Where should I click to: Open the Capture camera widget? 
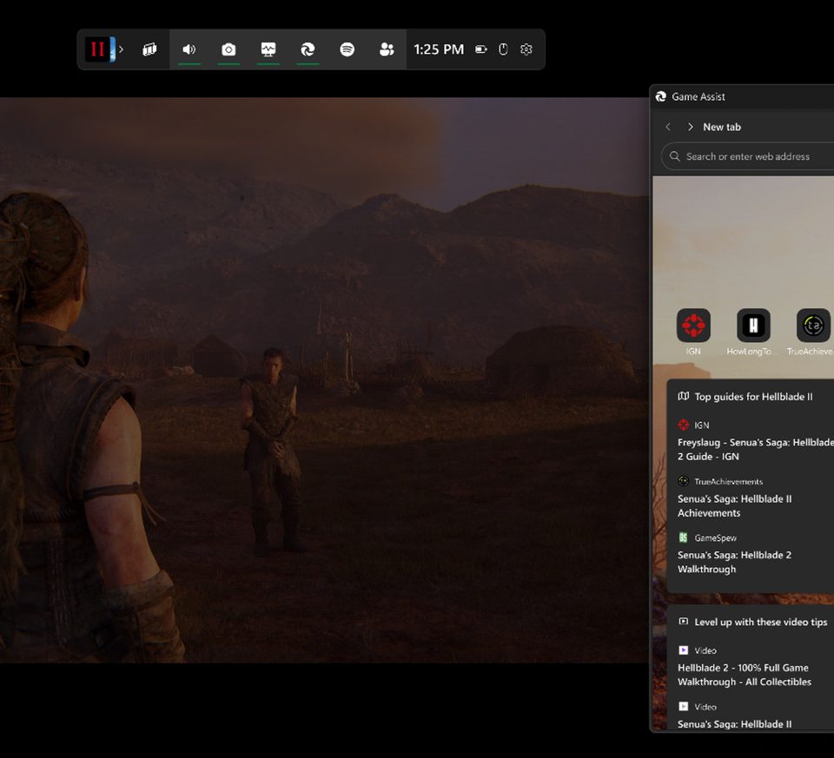coord(228,49)
